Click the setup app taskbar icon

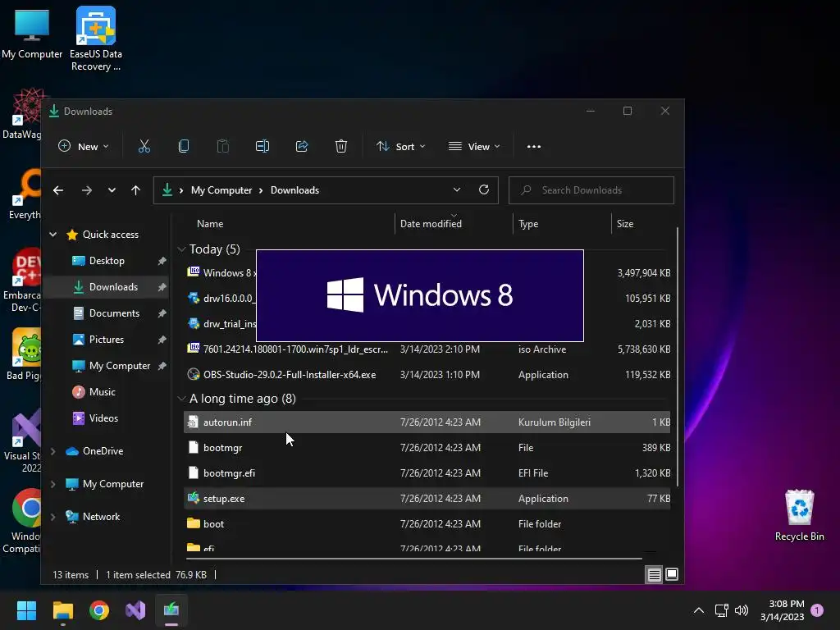[x=171, y=610]
